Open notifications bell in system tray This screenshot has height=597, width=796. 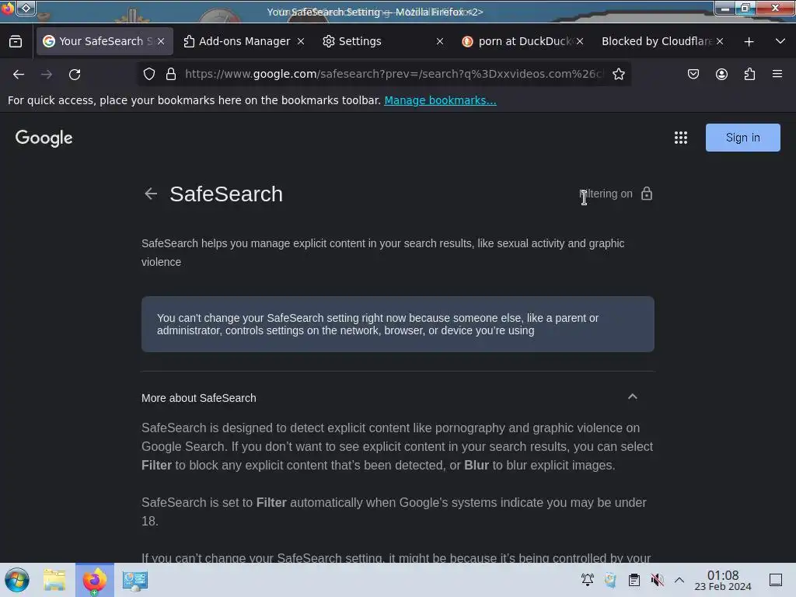(x=588, y=580)
